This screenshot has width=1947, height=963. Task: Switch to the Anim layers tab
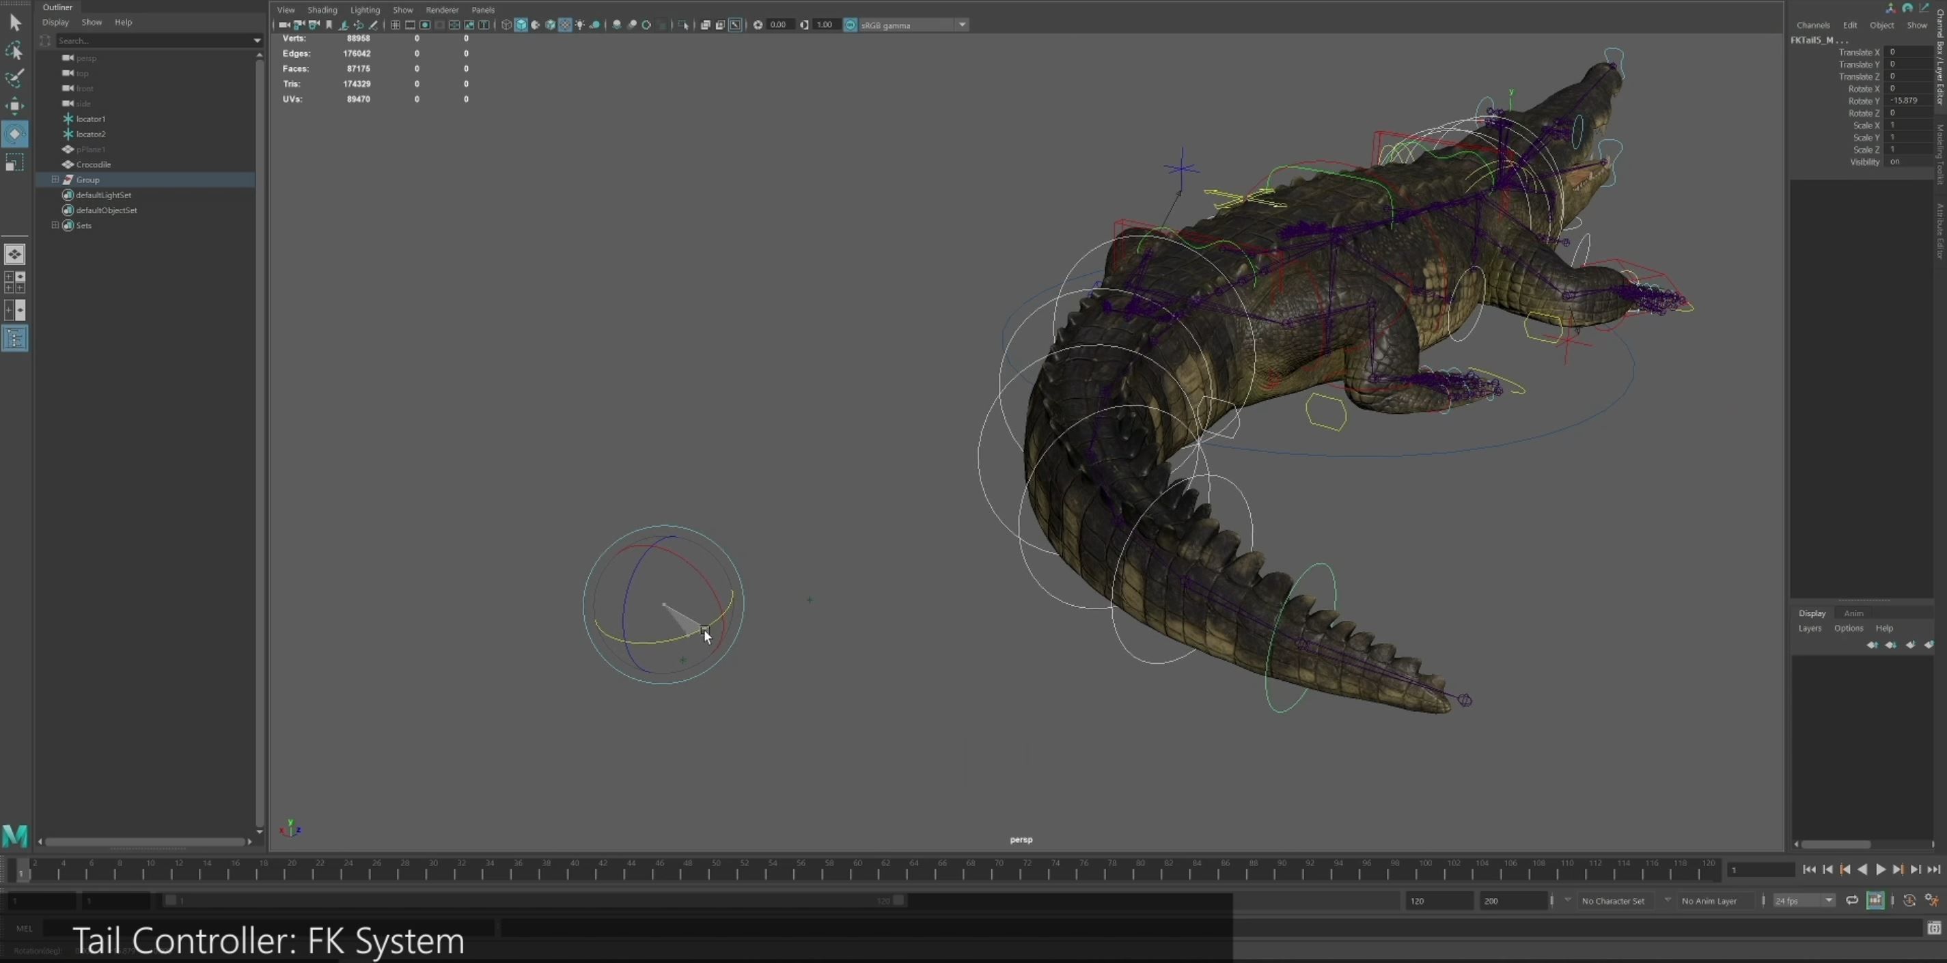tap(1853, 613)
